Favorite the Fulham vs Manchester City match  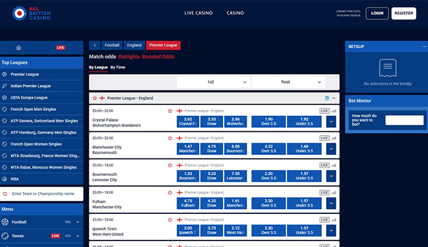[x=170, y=192]
